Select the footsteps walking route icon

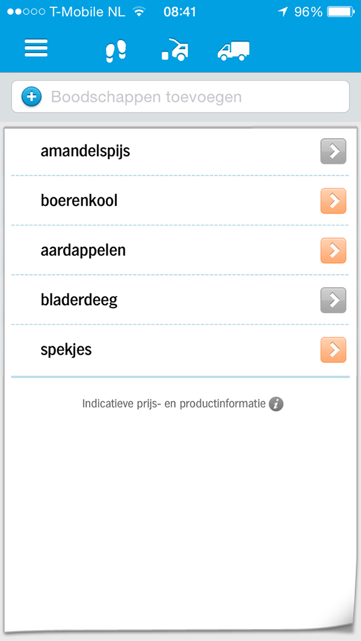(116, 51)
